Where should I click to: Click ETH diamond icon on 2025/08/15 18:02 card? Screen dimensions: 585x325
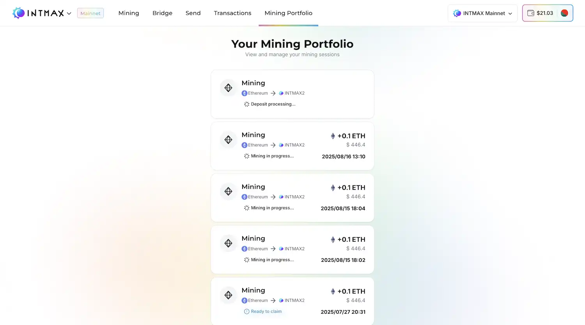point(333,240)
